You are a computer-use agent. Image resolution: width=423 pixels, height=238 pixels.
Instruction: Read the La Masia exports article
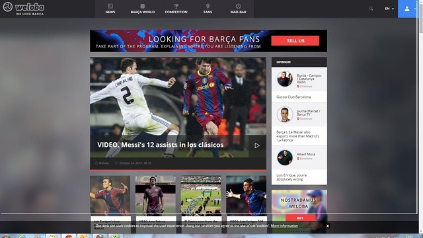click(x=297, y=136)
